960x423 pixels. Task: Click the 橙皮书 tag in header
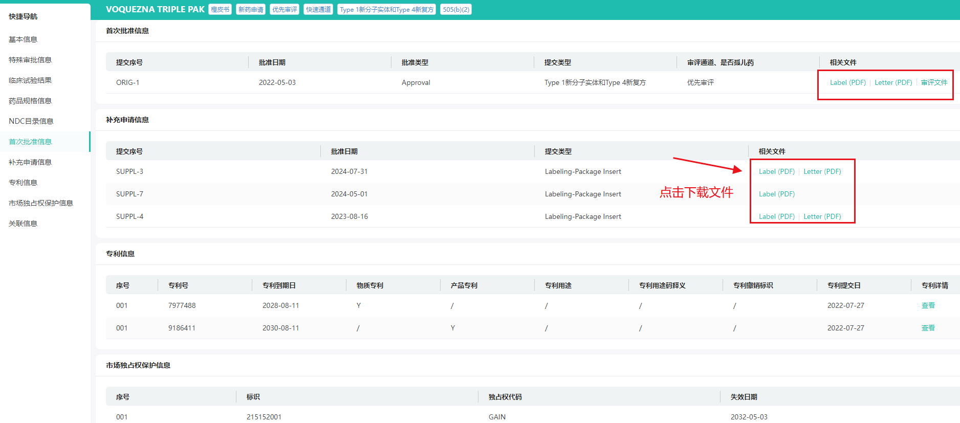tap(220, 9)
